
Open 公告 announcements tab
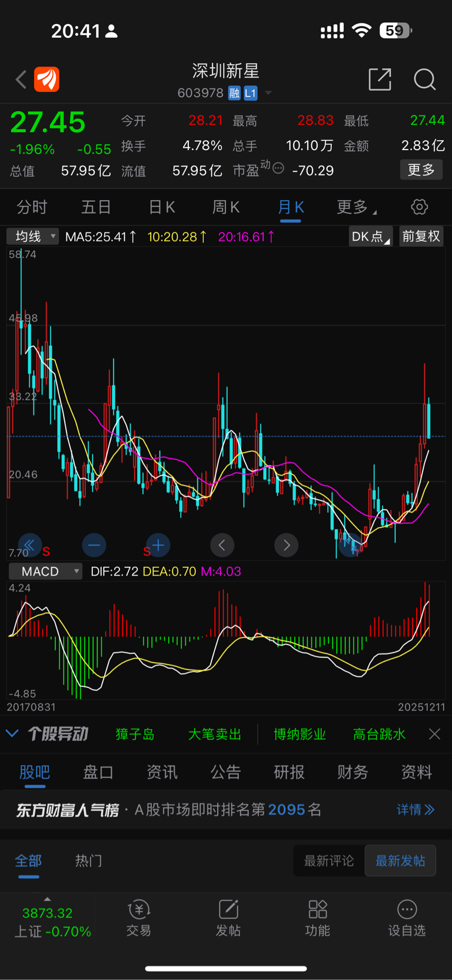pyautogui.click(x=226, y=772)
